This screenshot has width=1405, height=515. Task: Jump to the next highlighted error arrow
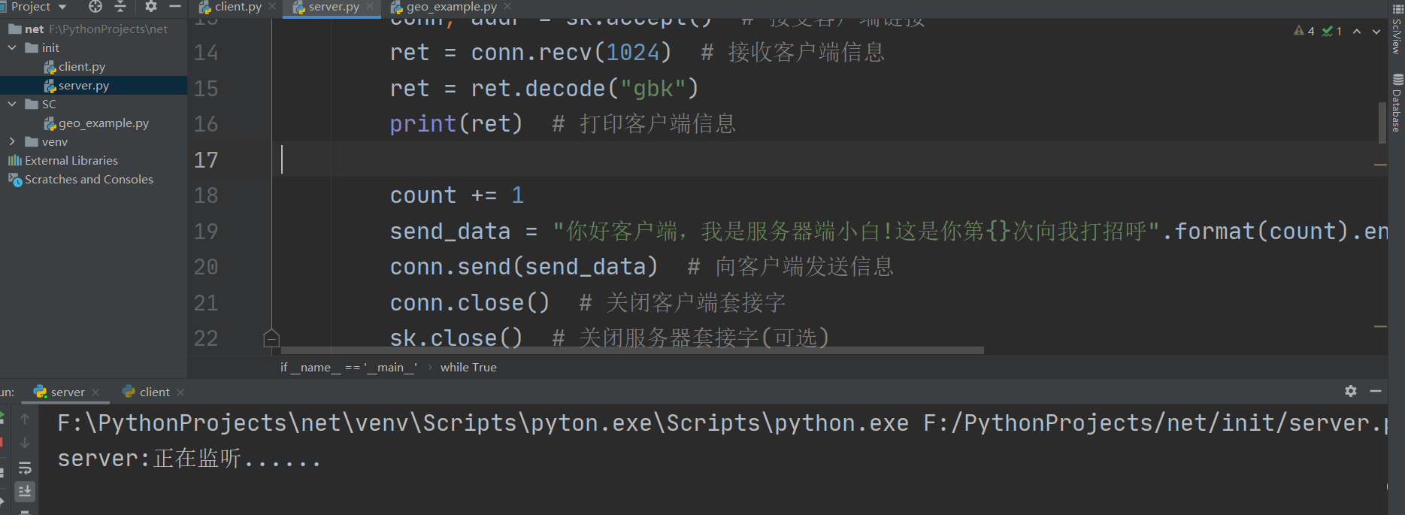coord(1376,32)
